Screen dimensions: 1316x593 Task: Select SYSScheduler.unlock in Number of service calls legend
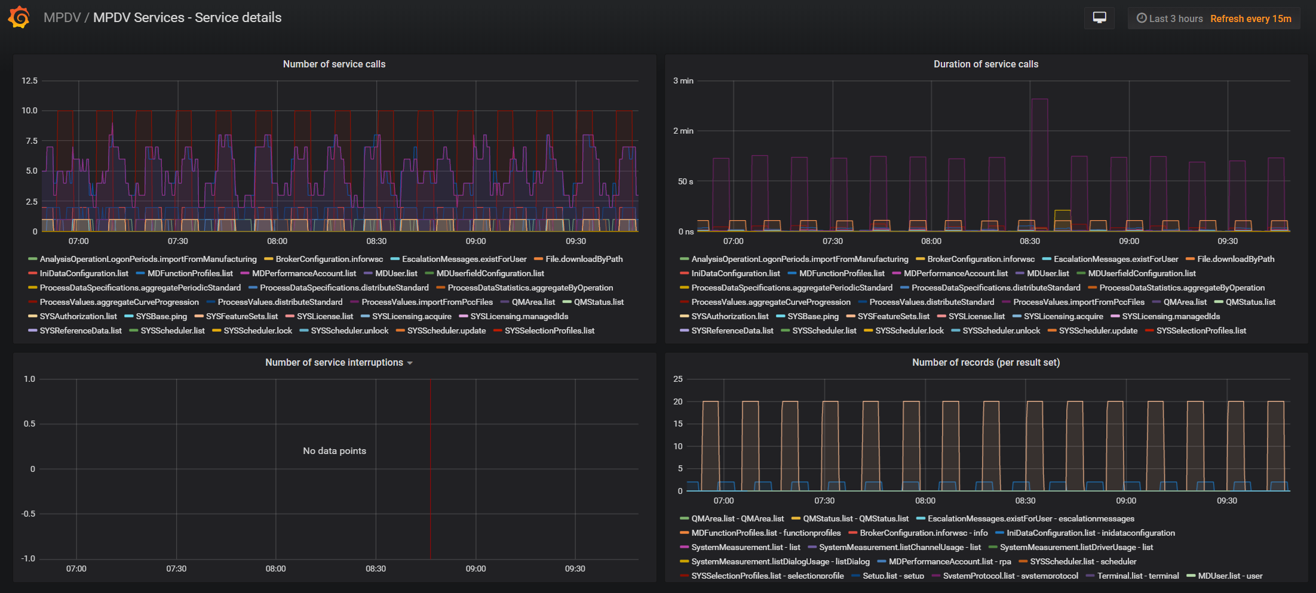point(349,331)
